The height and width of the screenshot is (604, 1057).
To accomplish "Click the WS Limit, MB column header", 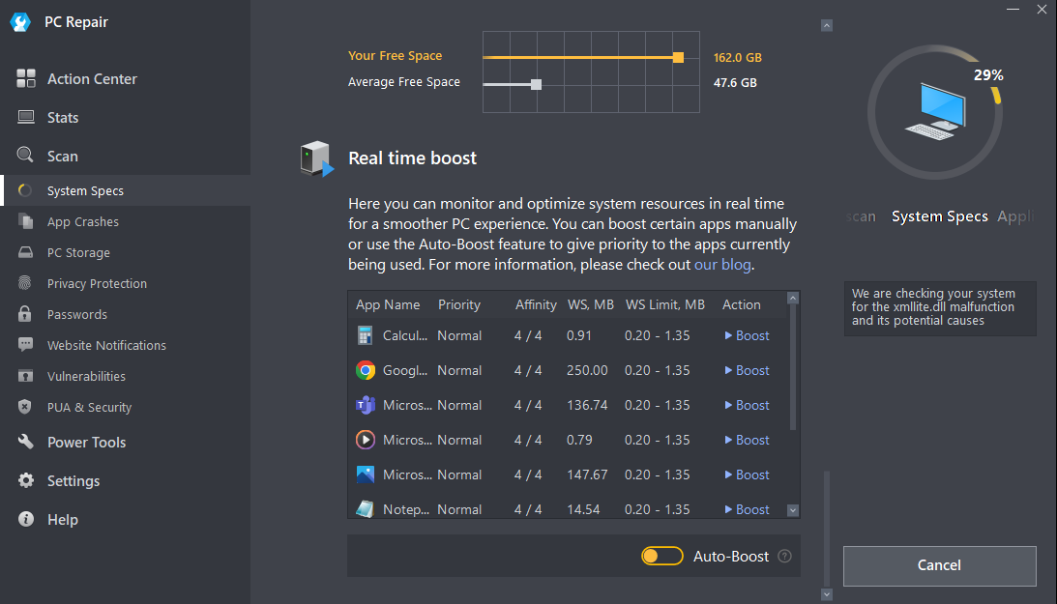I will click(665, 305).
